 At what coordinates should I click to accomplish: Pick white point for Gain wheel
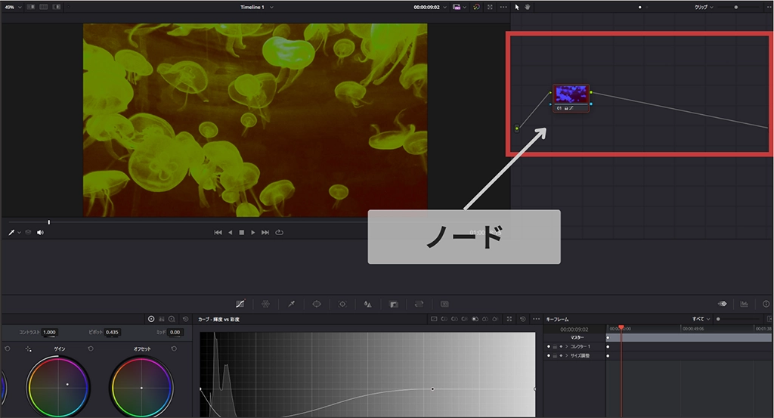click(29, 349)
